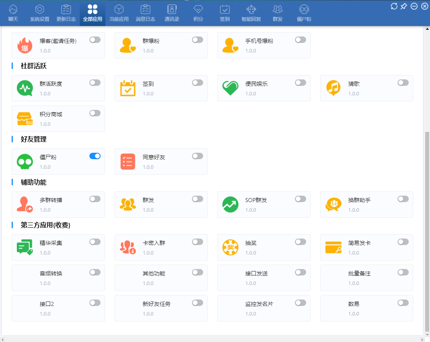Click the 多群转播 person icon
The width and height of the screenshot is (430, 342).
pos(25,204)
